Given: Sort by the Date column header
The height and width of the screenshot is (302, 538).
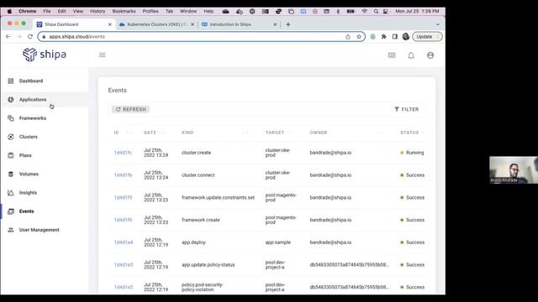Looking at the screenshot, I should click(x=150, y=133).
